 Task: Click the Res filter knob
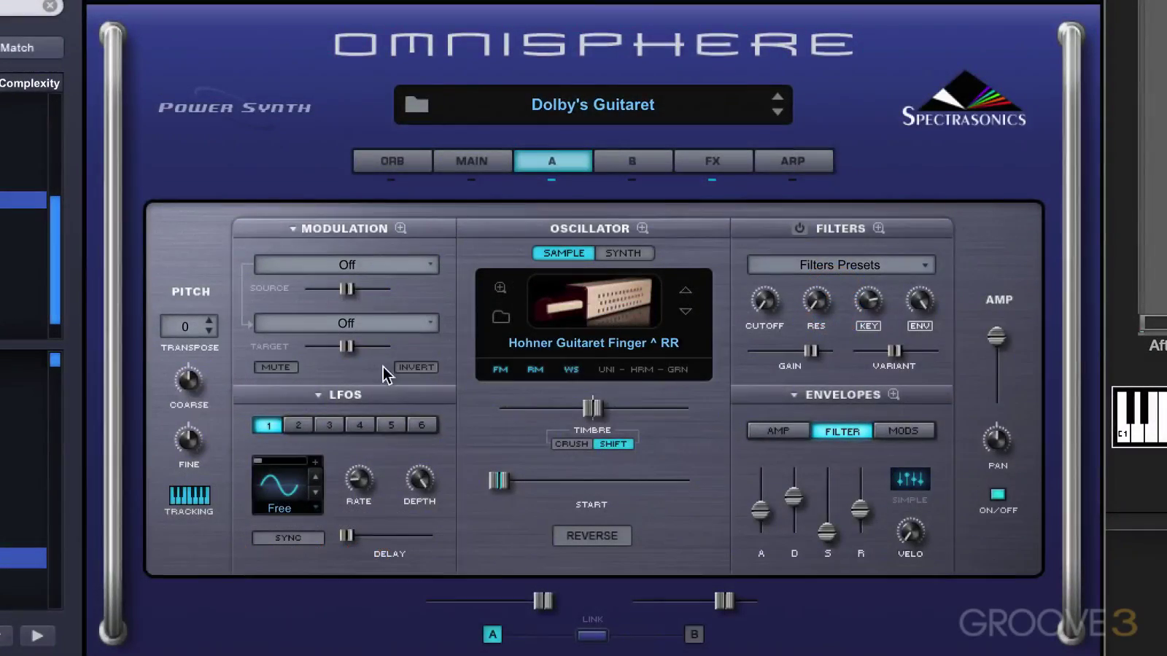tap(816, 300)
